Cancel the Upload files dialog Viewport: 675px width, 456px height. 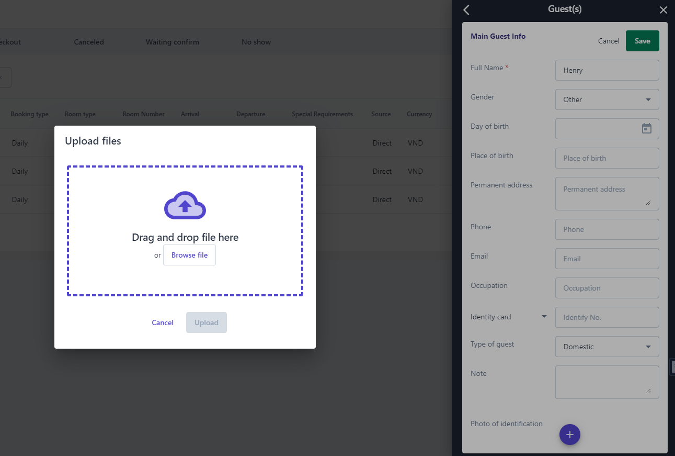coord(163,322)
